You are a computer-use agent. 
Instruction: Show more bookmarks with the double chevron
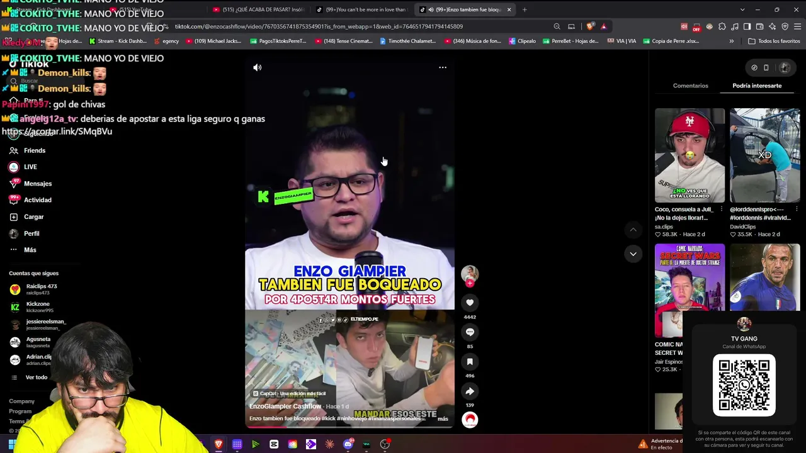click(731, 41)
